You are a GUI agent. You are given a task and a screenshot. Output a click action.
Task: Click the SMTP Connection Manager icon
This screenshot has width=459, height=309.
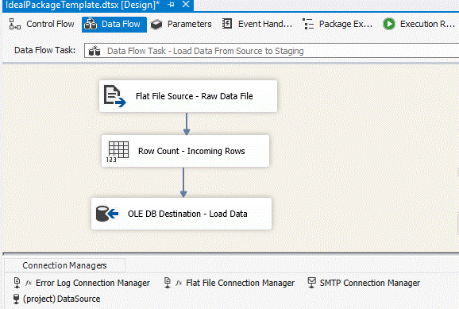pos(312,283)
